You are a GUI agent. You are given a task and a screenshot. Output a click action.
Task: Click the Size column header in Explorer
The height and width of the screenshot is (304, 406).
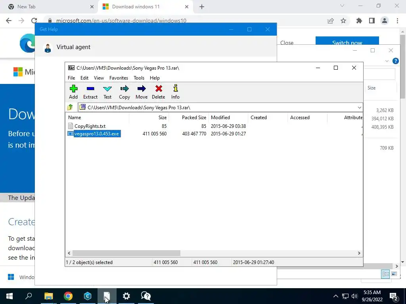[372, 88]
